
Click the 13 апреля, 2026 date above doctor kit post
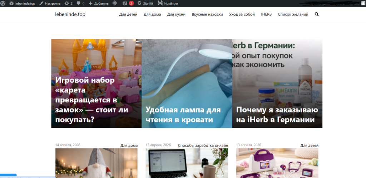tap(249, 145)
